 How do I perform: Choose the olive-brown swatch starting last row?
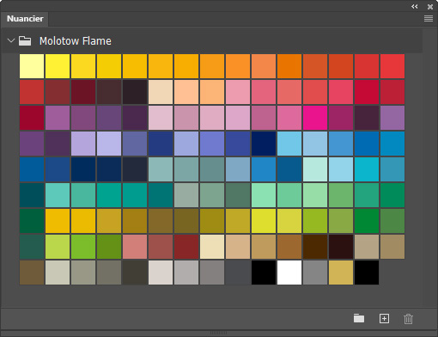pos(32,273)
